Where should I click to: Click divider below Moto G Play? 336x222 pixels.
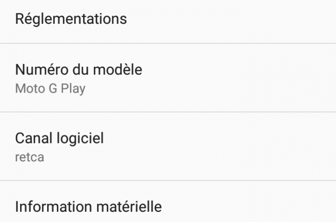click(x=168, y=112)
